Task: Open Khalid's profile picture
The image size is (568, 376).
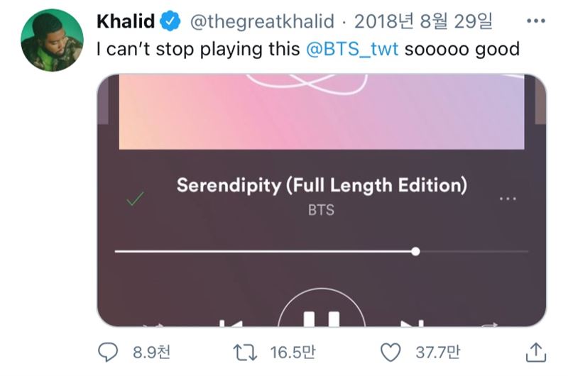Action: click(53, 40)
